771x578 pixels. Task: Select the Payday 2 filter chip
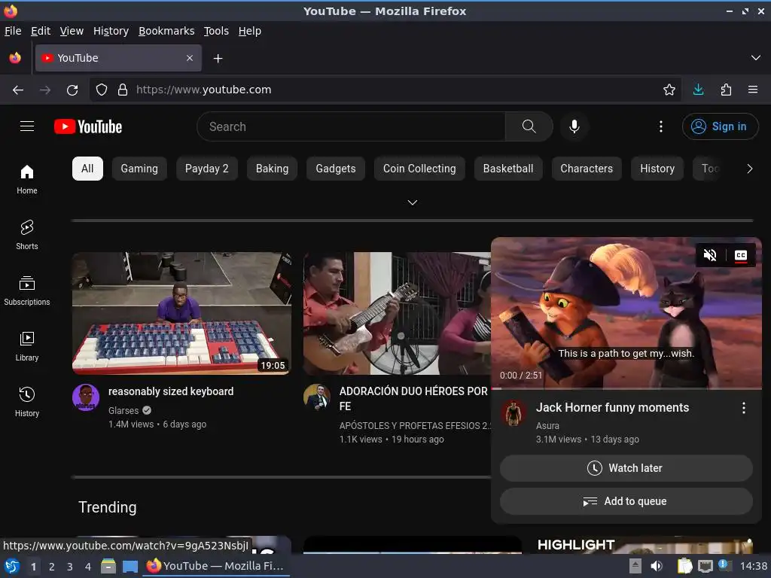pyautogui.click(x=206, y=169)
